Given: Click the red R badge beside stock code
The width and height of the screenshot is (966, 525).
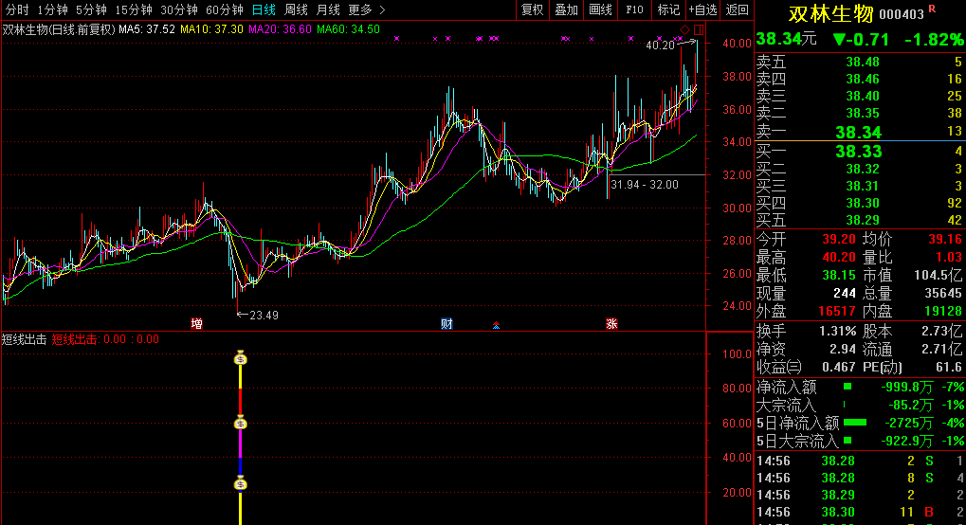Looking at the screenshot, I should pyautogui.click(x=932, y=9).
